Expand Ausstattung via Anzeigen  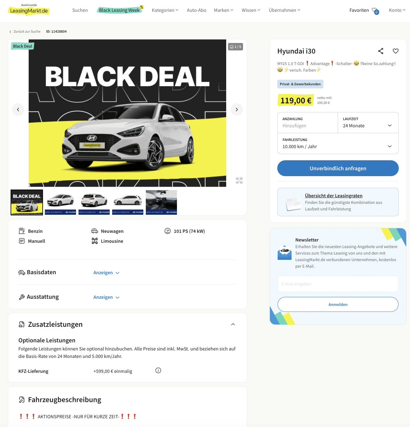pyautogui.click(x=107, y=297)
